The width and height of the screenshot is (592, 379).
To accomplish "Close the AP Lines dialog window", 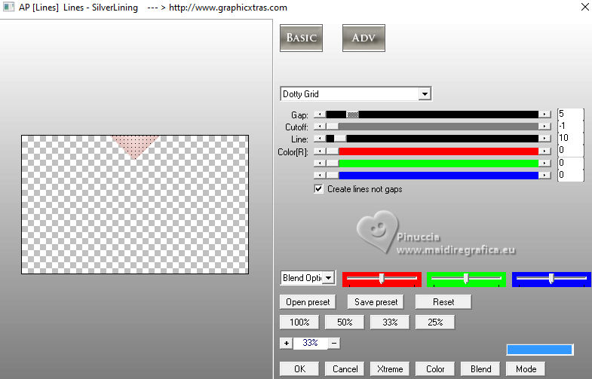I will (x=584, y=8).
